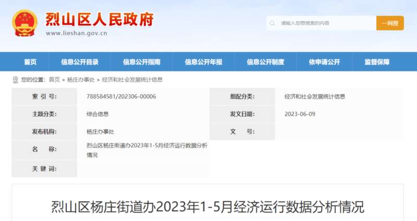Click the 主题分类 label cell
Image resolution: width=417 pixels, height=221 pixels.
click(44, 114)
